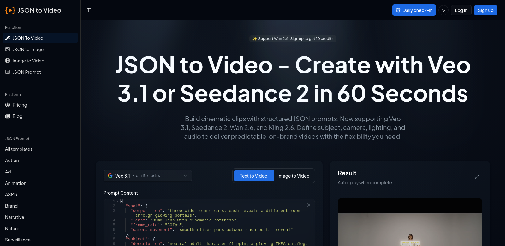Open JSON to Image in sidebar
The width and height of the screenshot is (505, 246).
click(x=40, y=49)
